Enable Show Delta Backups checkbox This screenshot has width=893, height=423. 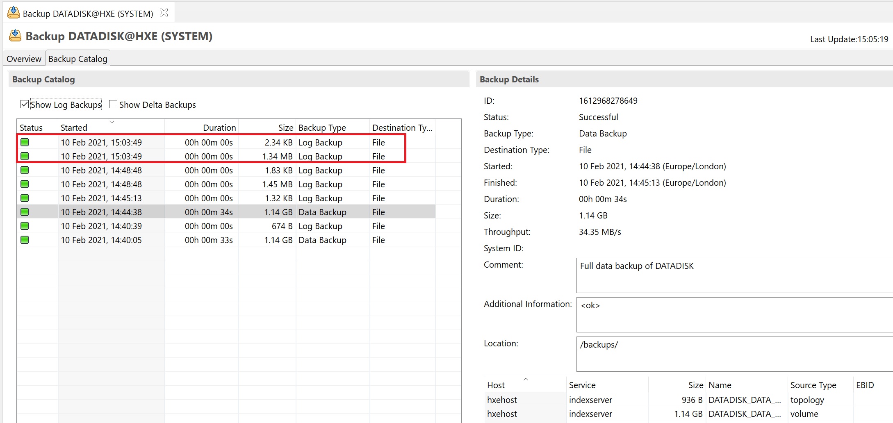pyautogui.click(x=113, y=104)
